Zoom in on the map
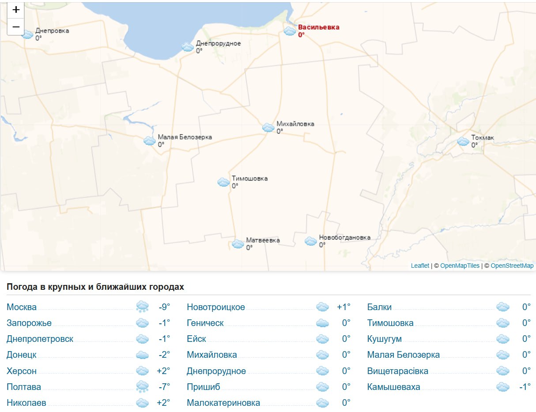536x412 pixels. [x=16, y=10]
